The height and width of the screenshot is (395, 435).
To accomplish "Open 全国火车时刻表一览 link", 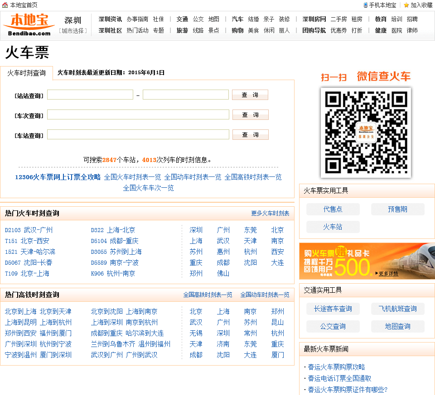I will [132, 177].
